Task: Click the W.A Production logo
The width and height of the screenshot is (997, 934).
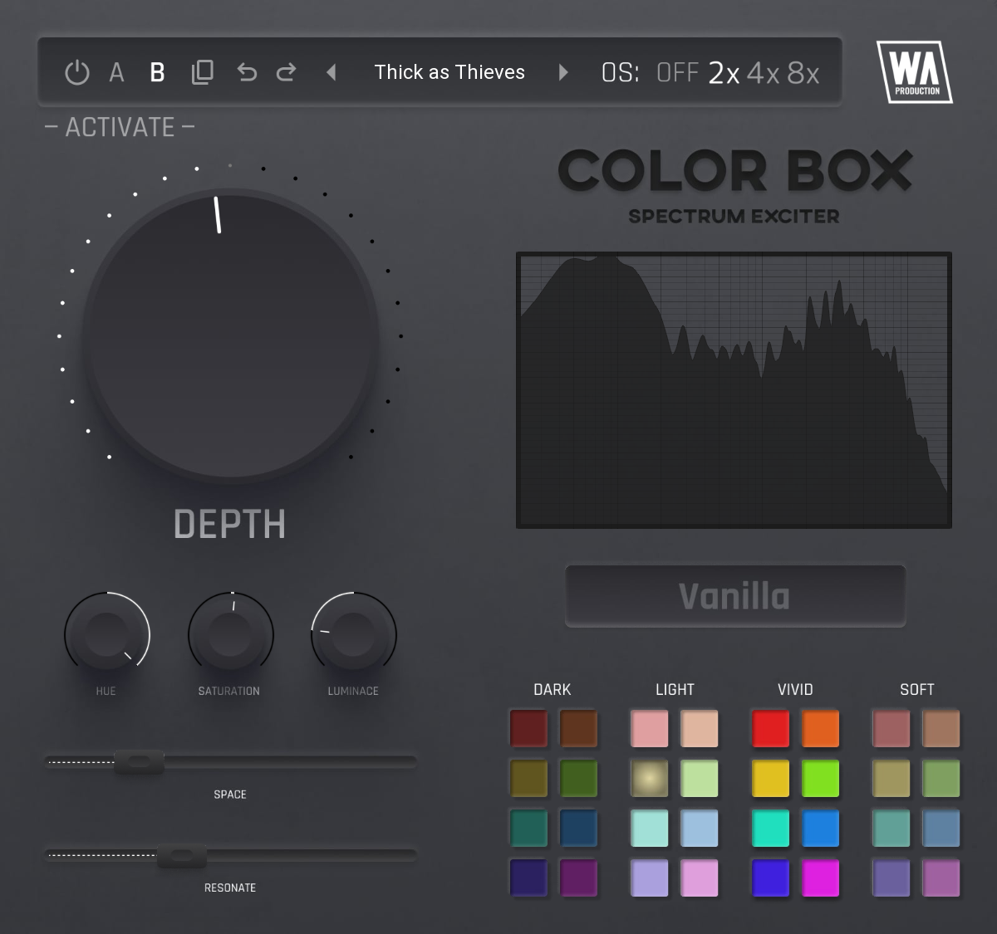Action: pyautogui.click(x=914, y=72)
